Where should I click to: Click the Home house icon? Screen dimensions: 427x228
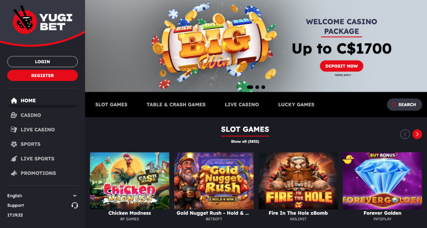14,101
